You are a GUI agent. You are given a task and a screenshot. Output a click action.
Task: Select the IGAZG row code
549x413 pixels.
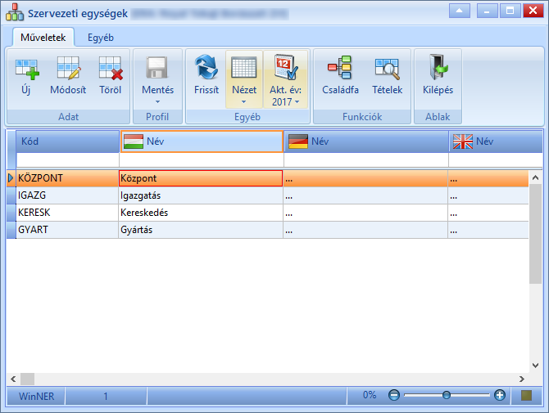click(67, 195)
